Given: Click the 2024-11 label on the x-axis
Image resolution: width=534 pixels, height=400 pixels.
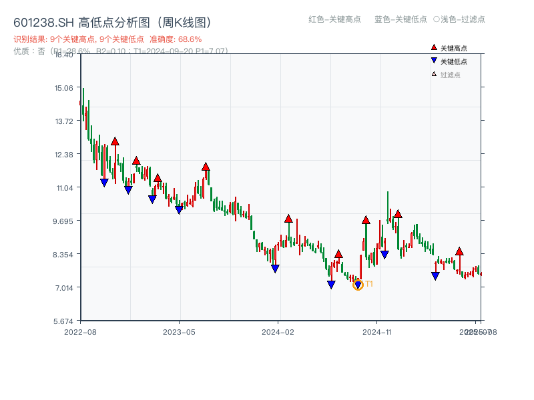Looking at the screenshot, I should [x=378, y=331].
